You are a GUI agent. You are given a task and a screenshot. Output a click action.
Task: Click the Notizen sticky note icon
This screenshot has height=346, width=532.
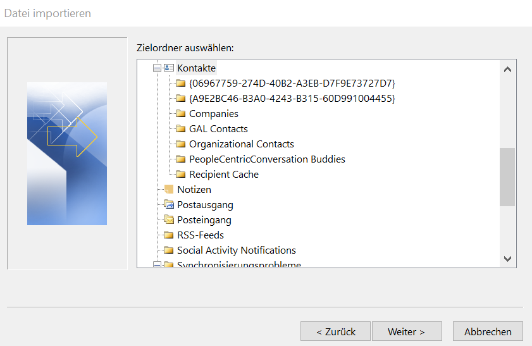coord(168,189)
